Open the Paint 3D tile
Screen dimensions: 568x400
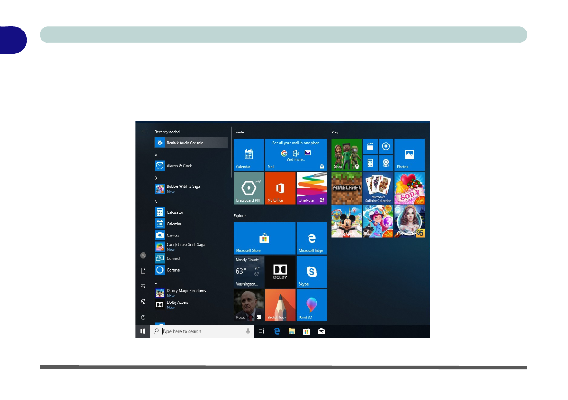click(312, 305)
